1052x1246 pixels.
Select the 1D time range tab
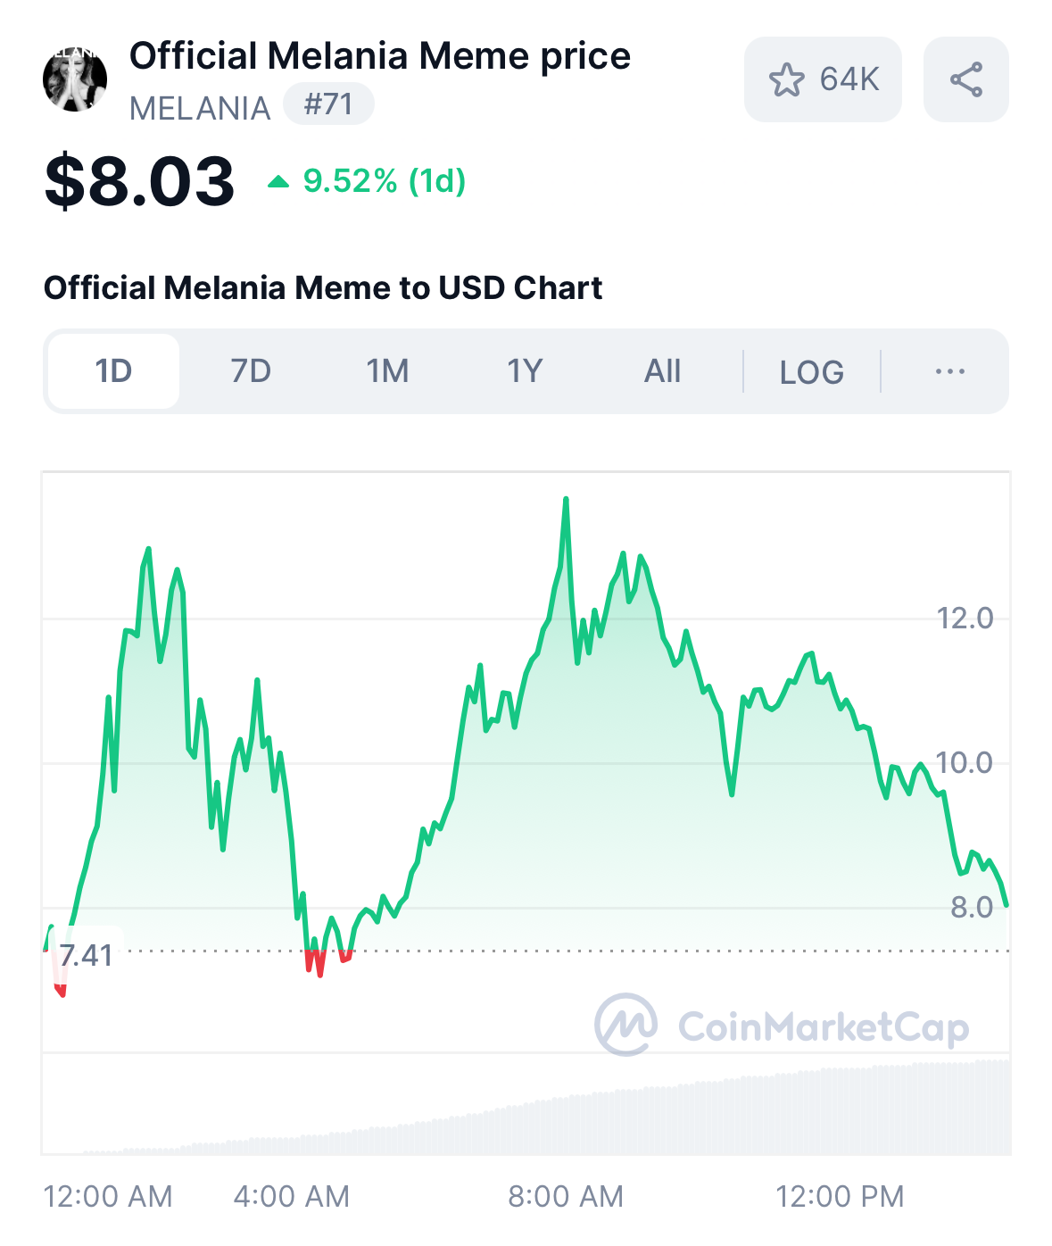113,371
